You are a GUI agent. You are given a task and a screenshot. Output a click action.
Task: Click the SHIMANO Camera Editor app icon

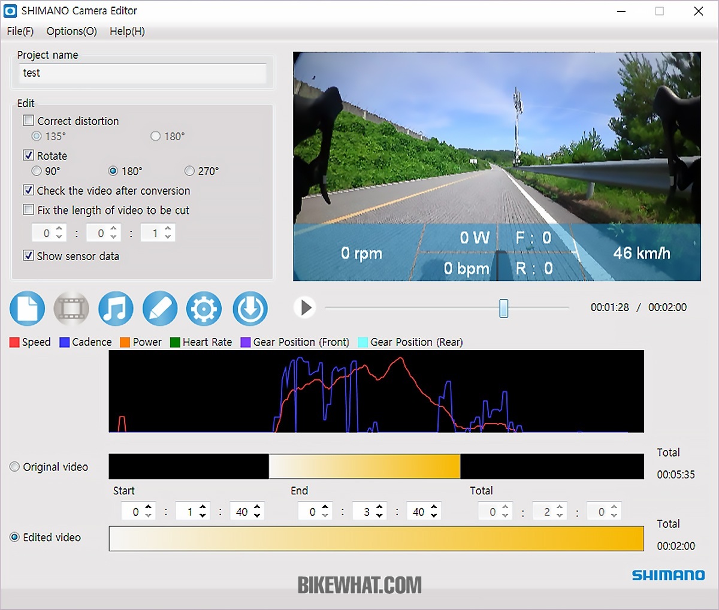click(10, 11)
